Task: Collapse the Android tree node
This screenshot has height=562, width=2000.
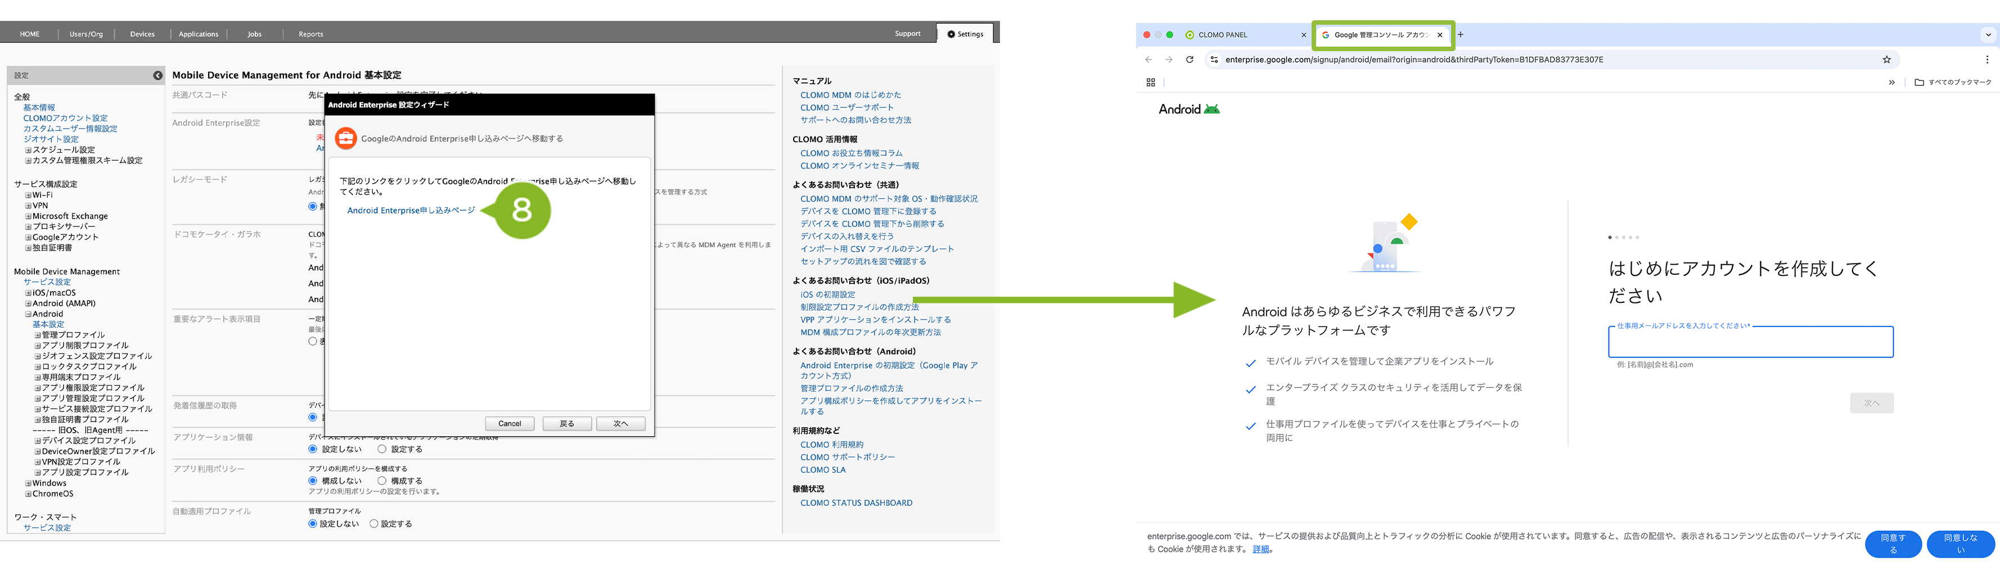Action: coord(28,314)
